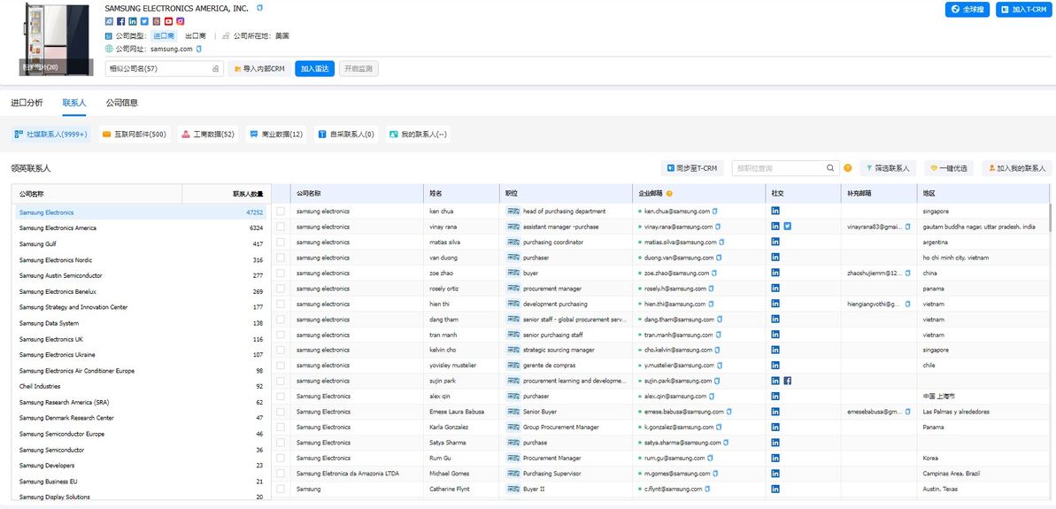This screenshot has height=509, width=1056.
Task: Click the search magnifier in job title query
Action: coord(830,168)
